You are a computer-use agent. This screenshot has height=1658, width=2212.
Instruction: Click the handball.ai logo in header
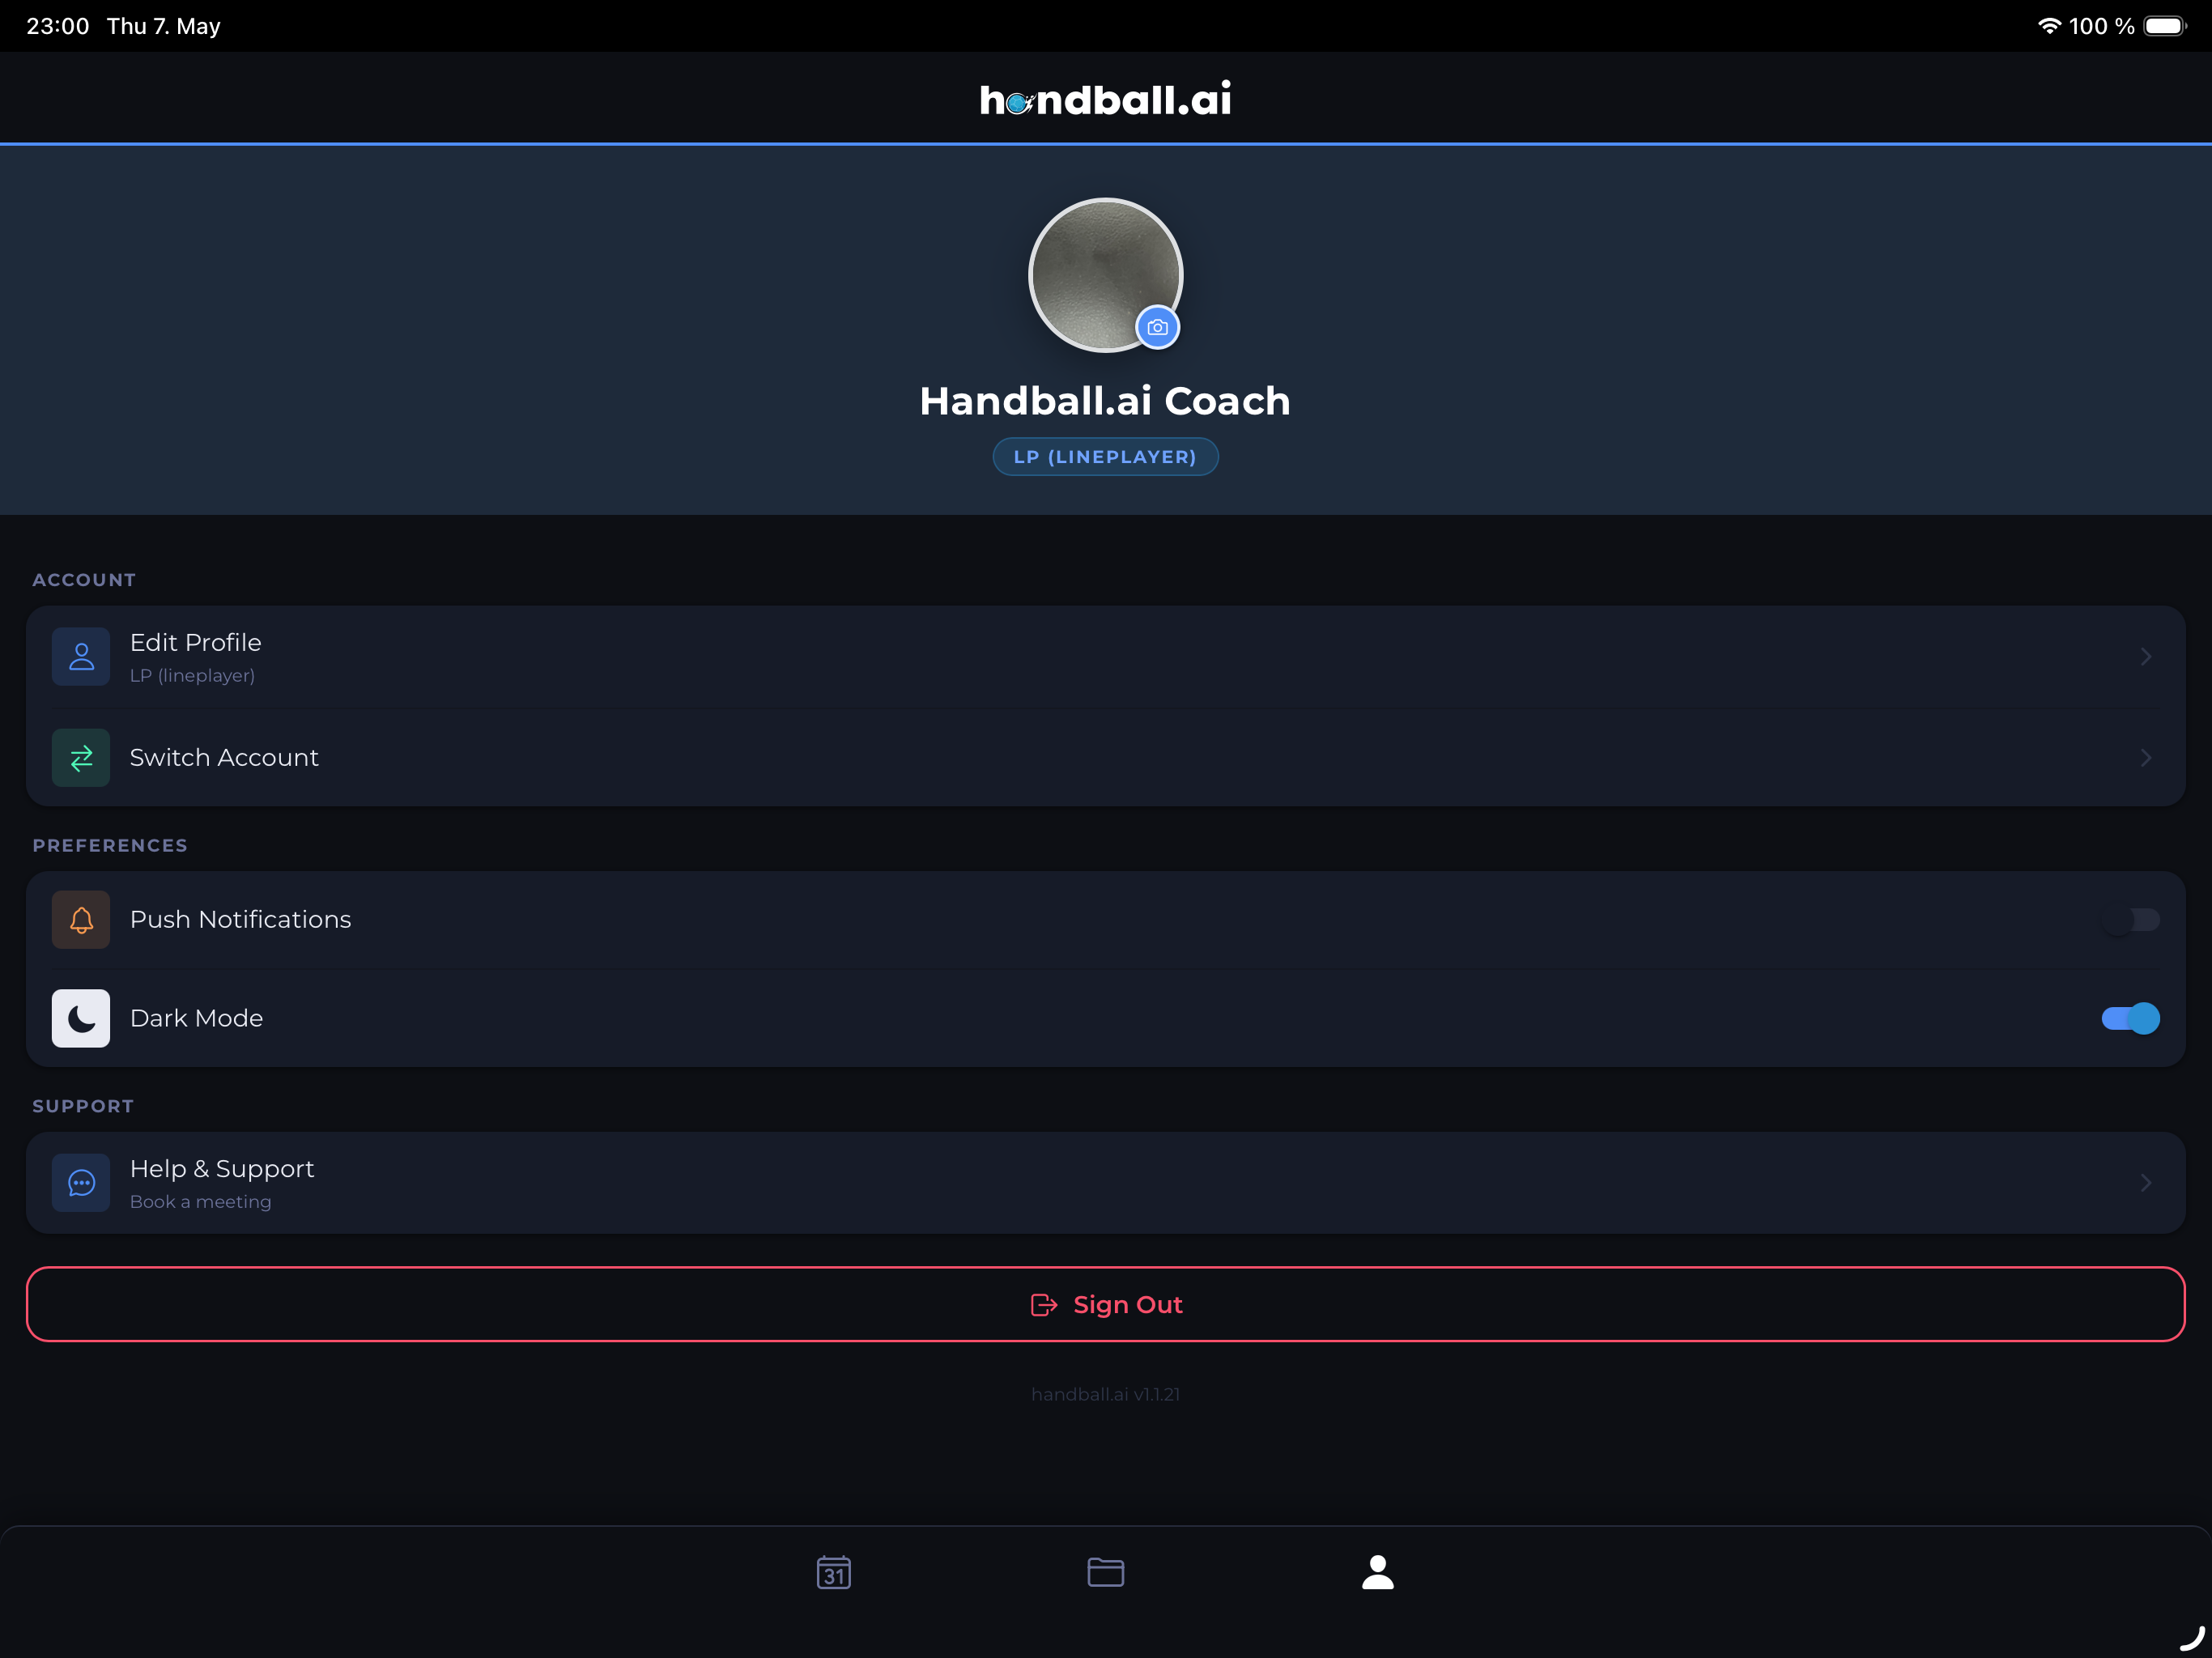[1105, 99]
